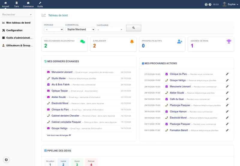Click Mes prochaines actions calendar header icon

(143, 63)
